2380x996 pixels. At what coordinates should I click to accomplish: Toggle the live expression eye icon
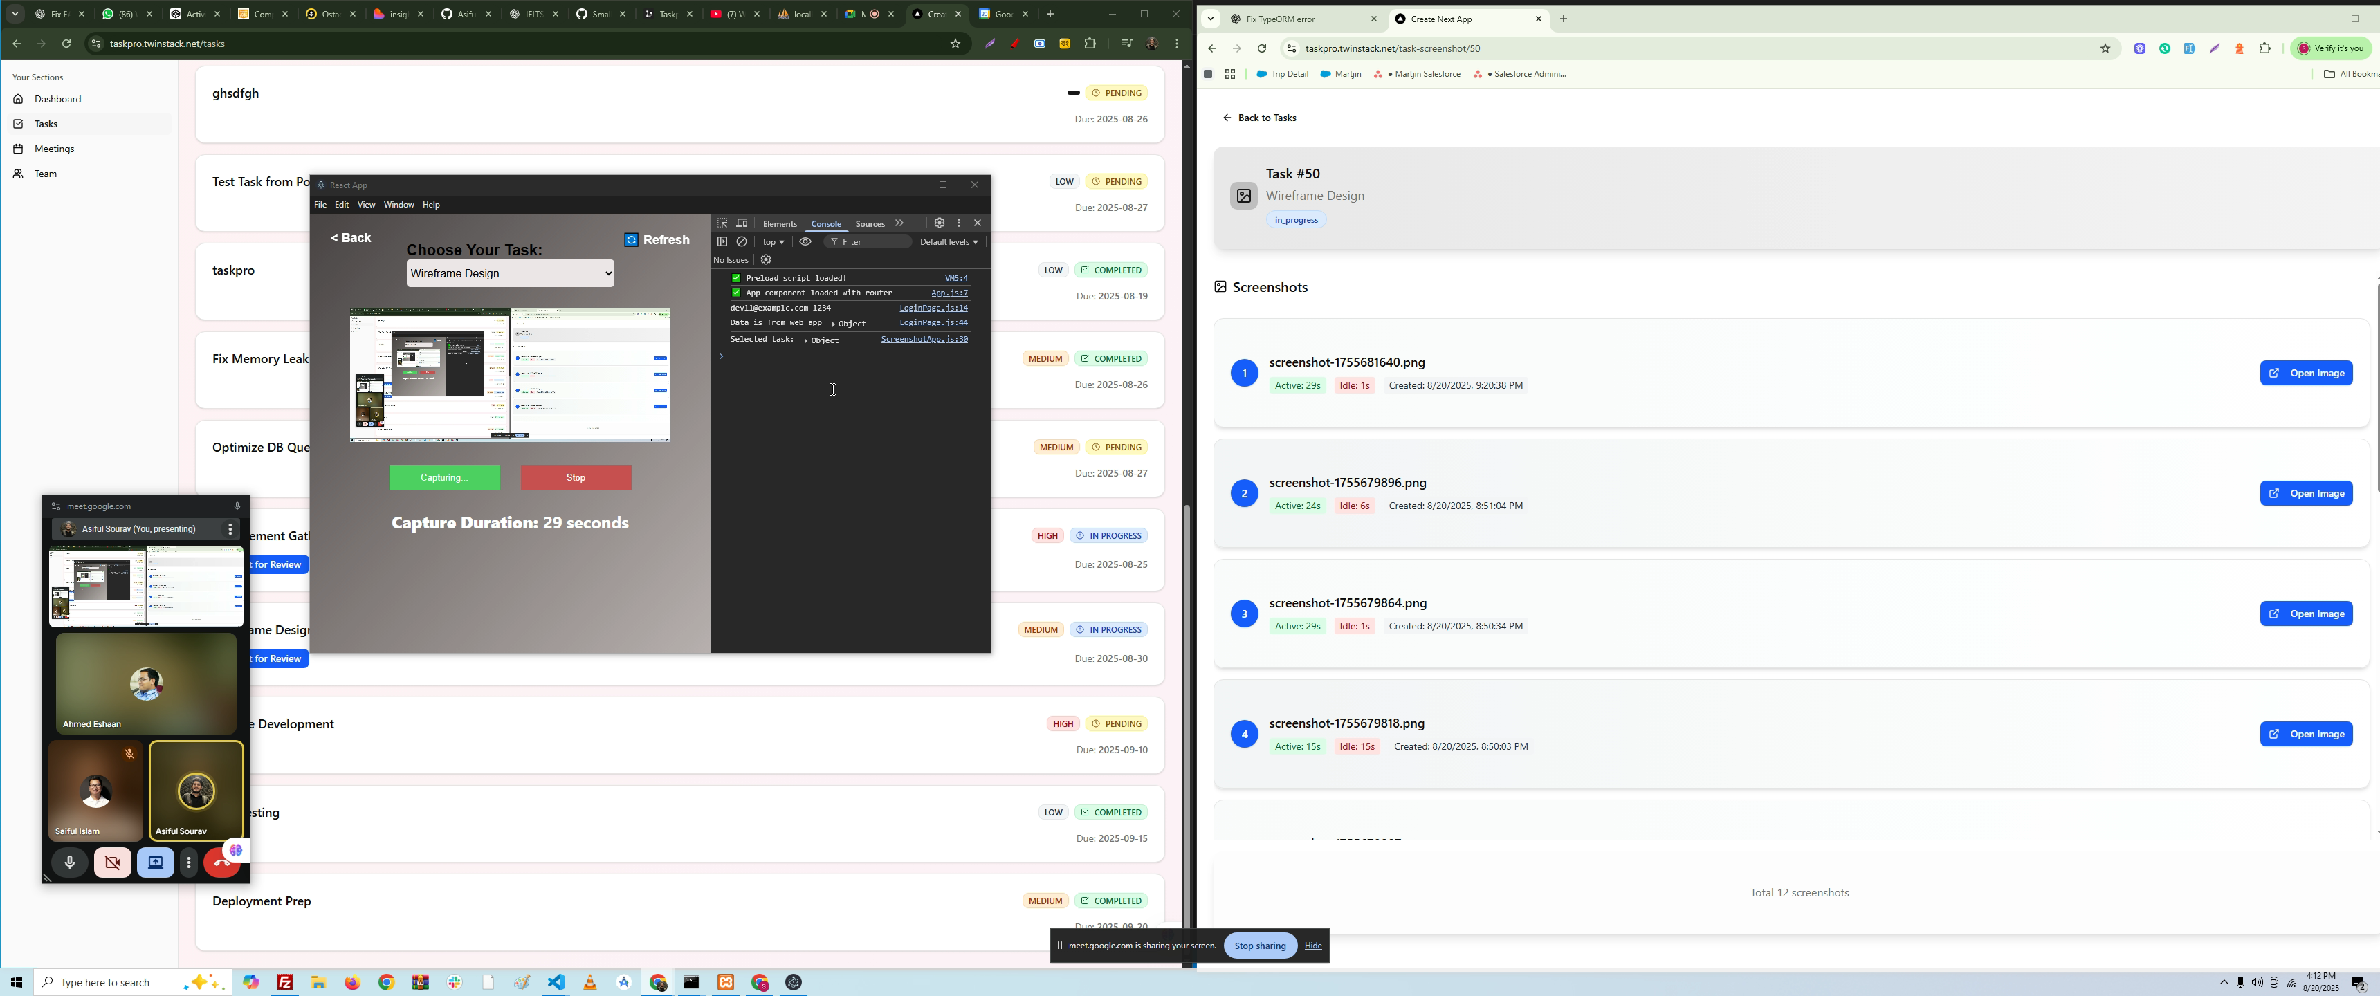805,242
